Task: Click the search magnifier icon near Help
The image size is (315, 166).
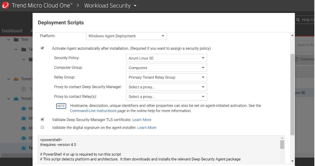Action: [298, 20]
